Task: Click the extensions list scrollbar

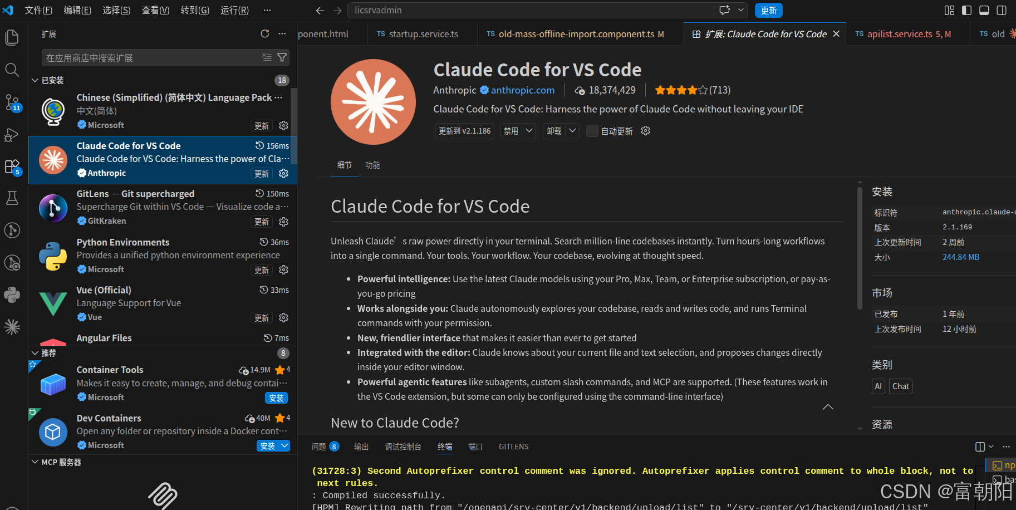Action: point(294,126)
